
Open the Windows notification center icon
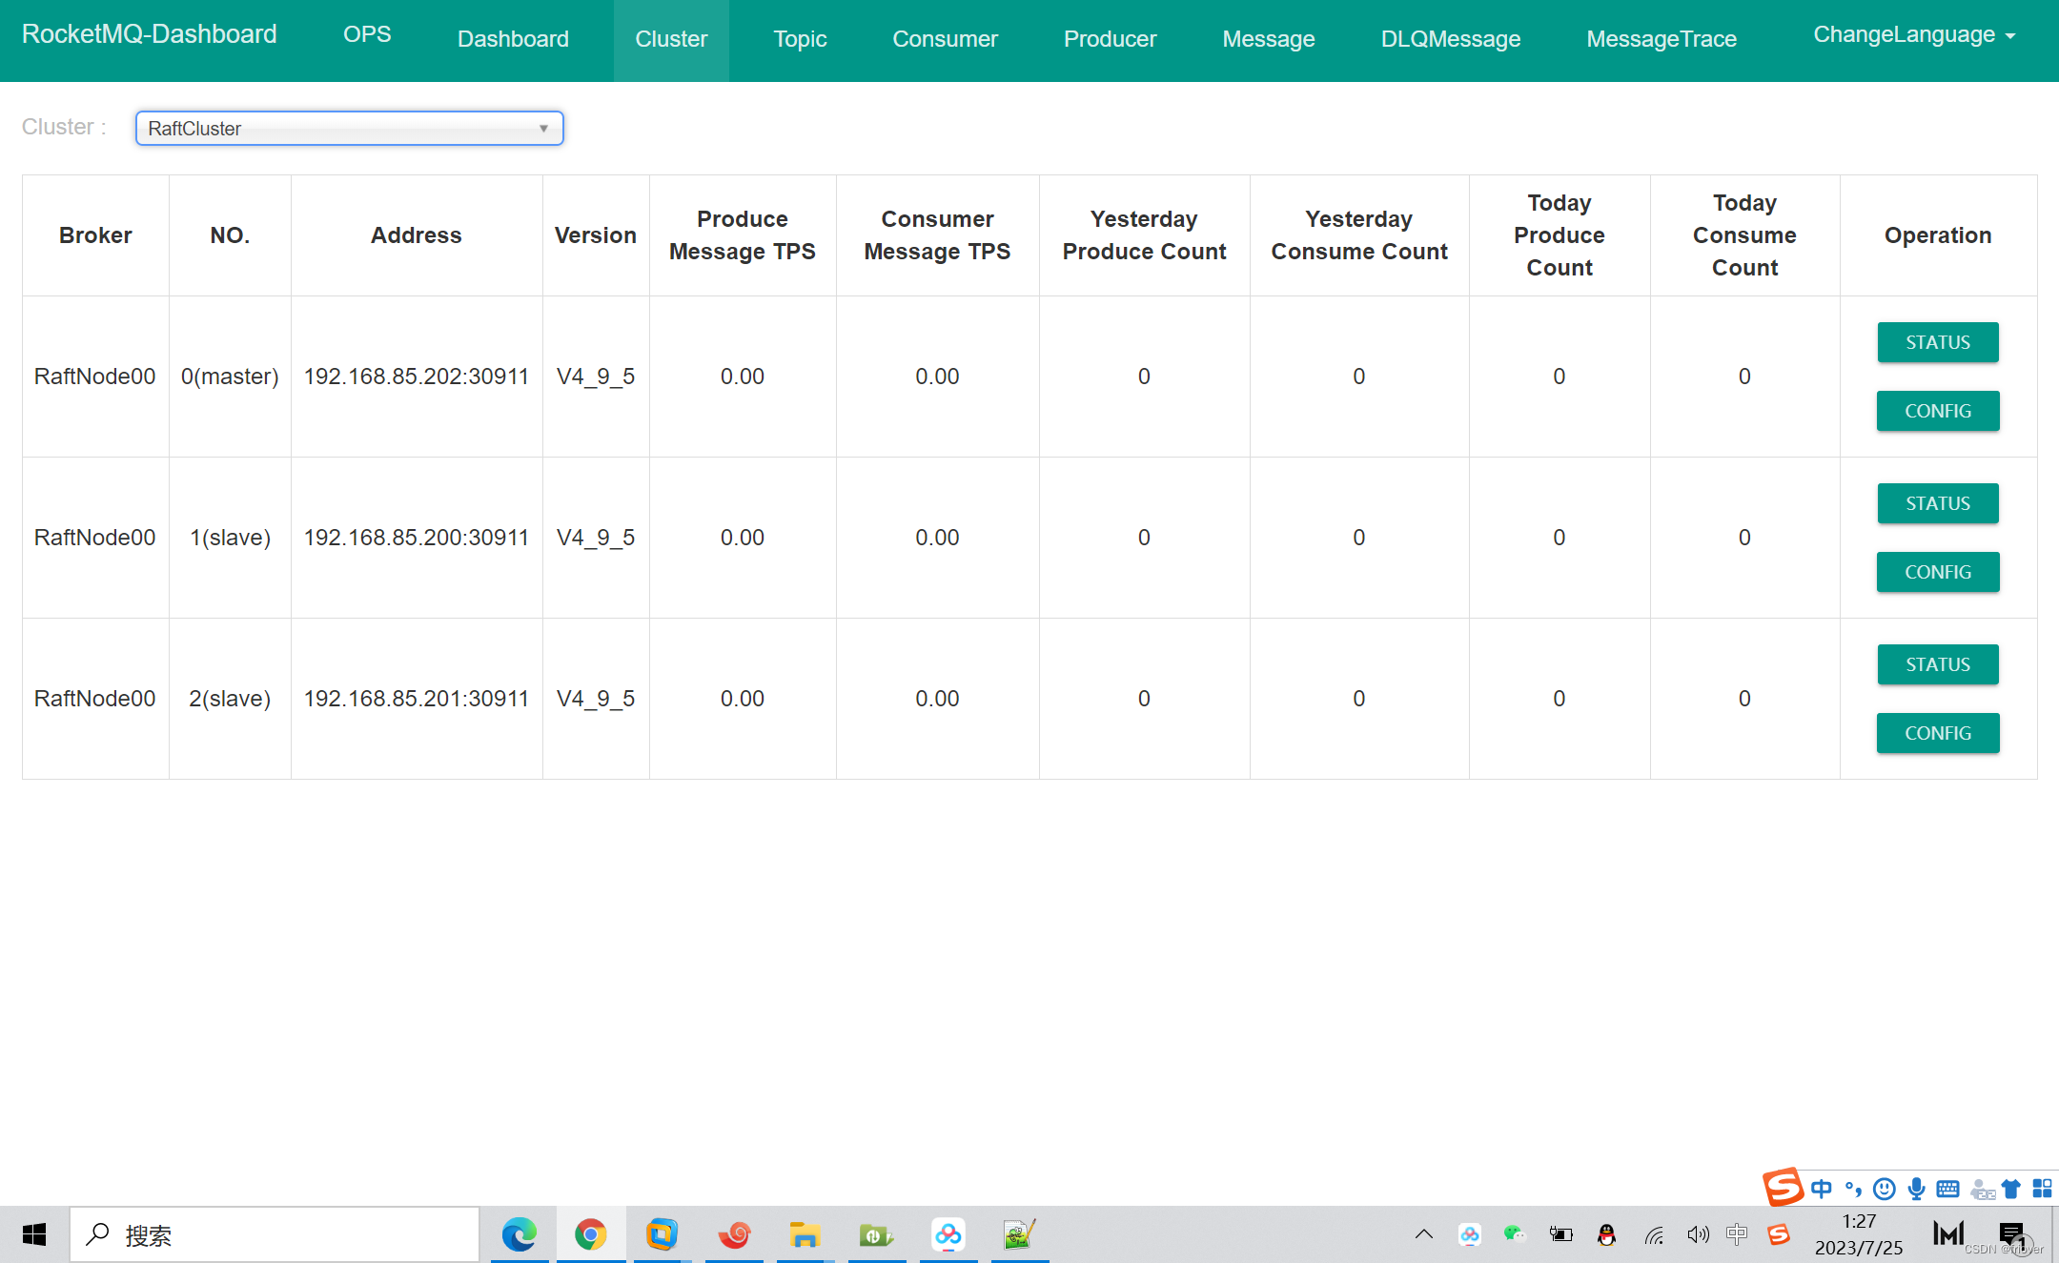click(2012, 1235)
